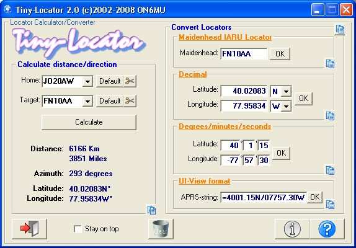Click the app icon in the title bar
This screenshot has height=248, width=356.
(x=8, y=9)
